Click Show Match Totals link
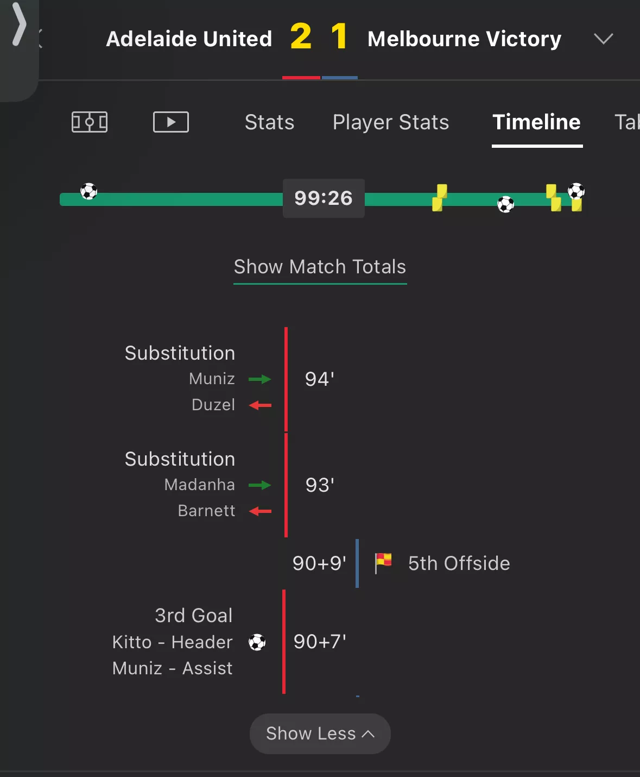 click(x=320, y=267)
